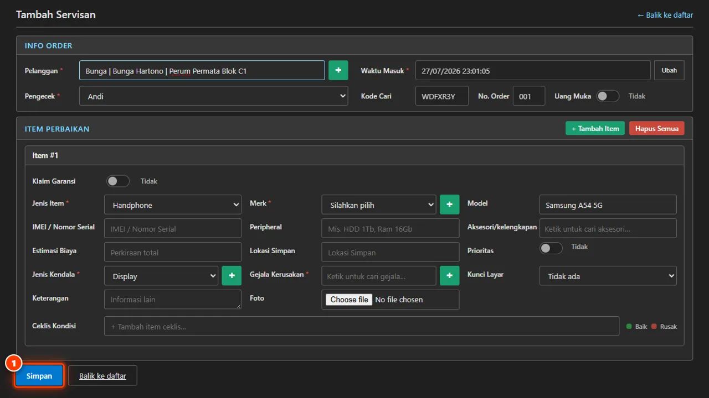
Task: Click the No. Order field 001
Action: [x=529, y=96]
